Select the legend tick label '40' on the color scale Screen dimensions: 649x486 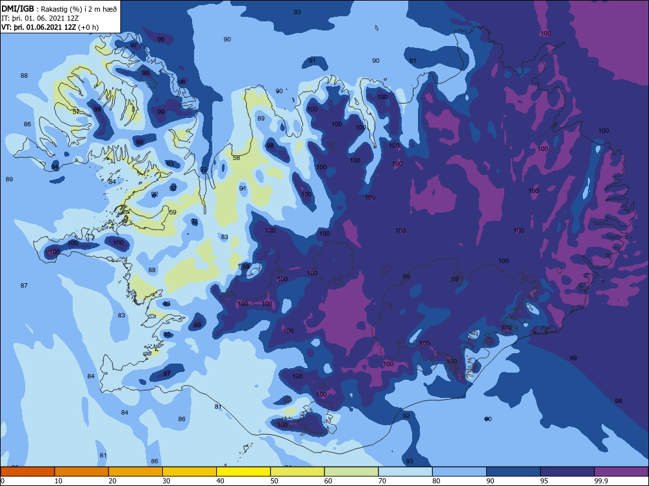(x=220, y=481)
